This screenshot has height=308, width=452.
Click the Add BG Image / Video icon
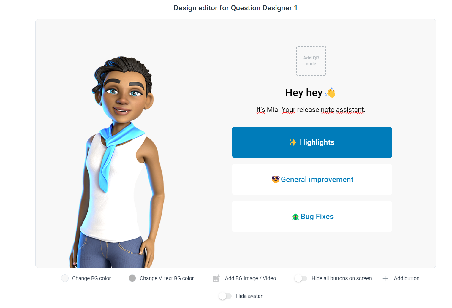click(216, 278)
